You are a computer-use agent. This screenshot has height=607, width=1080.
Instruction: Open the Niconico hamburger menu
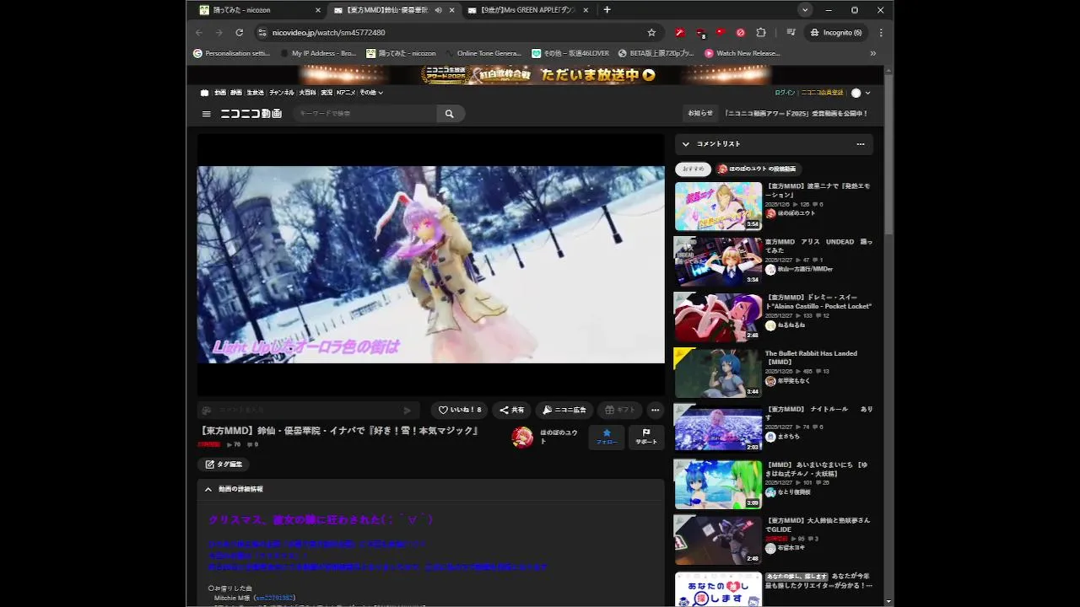click(206, 114)
